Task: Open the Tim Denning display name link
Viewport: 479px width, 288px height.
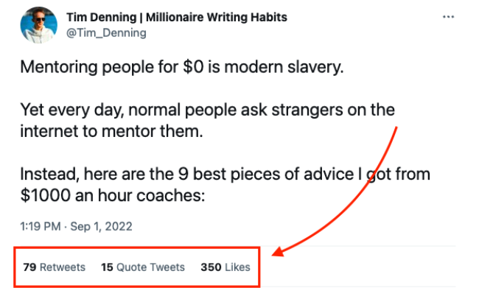Action: 177,18
